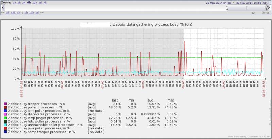The image size is (272, 139).
Task: Set zoom period to 2h
Action: (19, 3)
